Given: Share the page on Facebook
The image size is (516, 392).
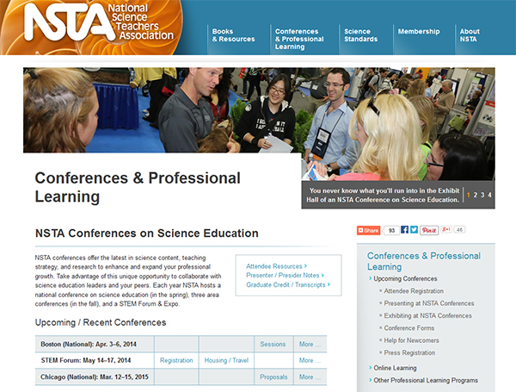Looking at the screenshot, I should [404, 230].
